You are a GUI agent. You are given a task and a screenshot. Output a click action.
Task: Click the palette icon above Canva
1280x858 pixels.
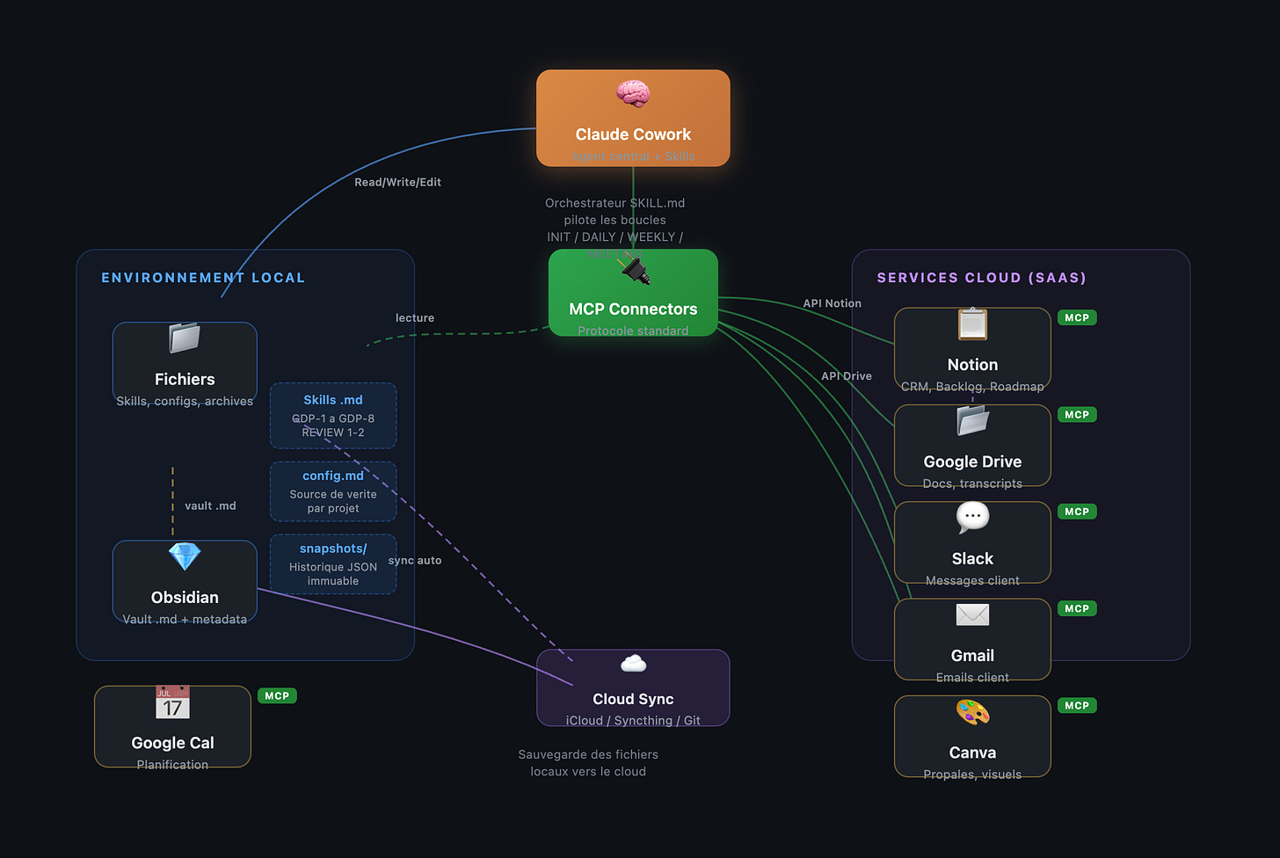(x=972, y=712)
